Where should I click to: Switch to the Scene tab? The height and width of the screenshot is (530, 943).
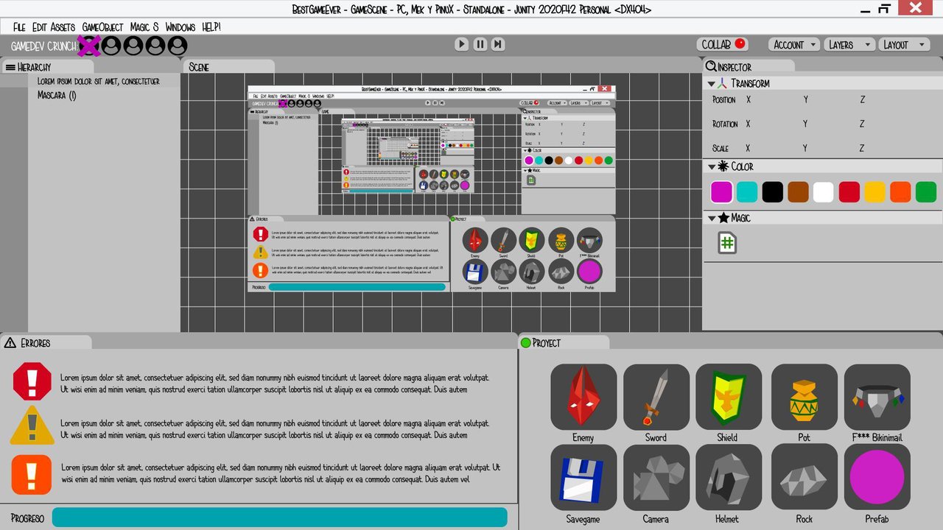[229, 67]
